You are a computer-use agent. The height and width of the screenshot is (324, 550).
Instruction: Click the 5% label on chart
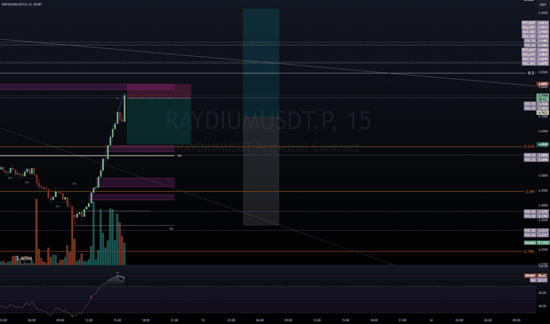point(171,229)
